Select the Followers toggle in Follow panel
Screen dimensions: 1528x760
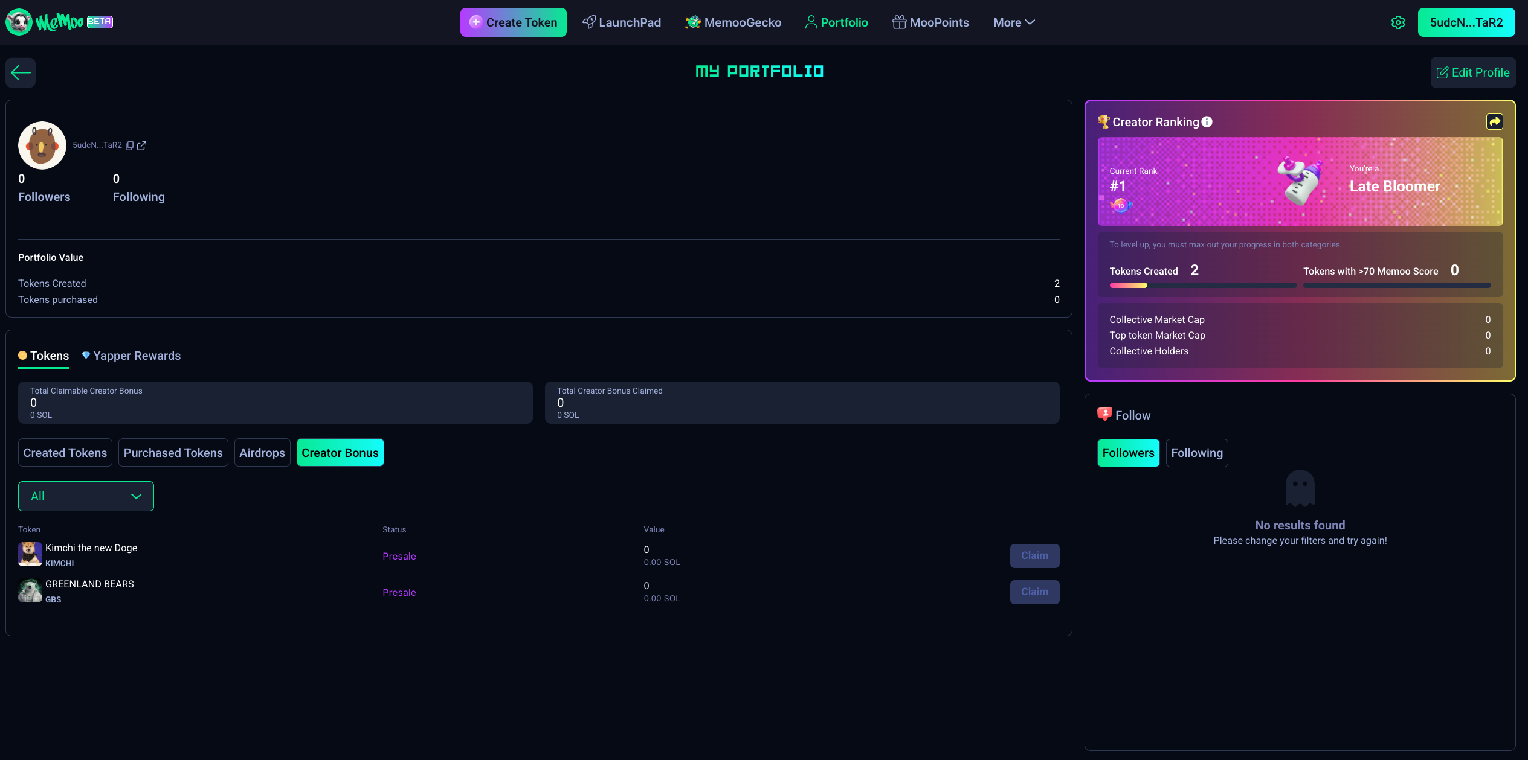click(1128, 453)
